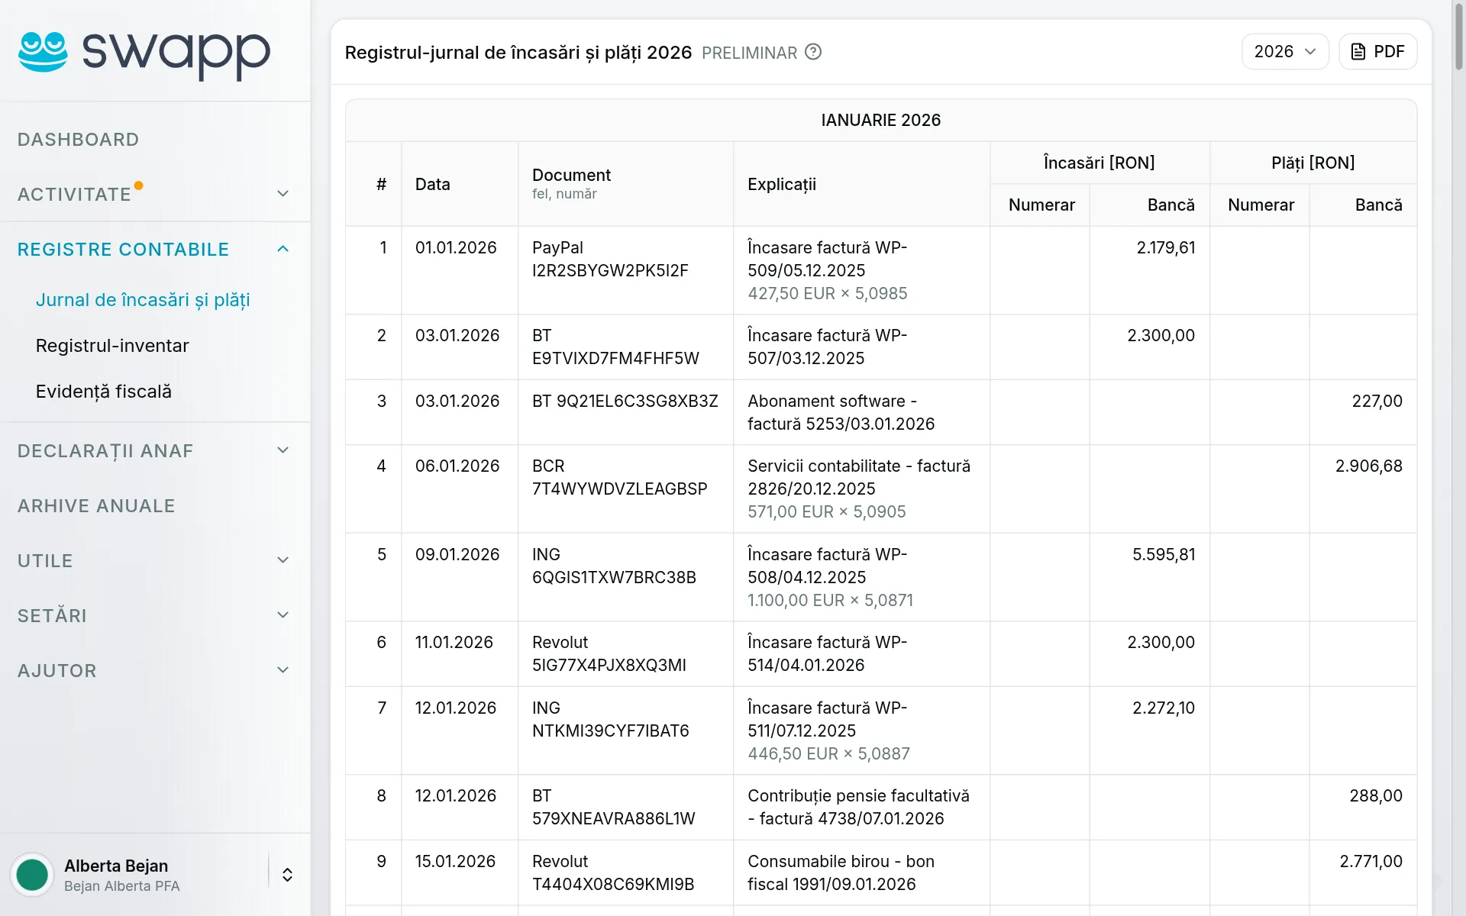Image resolution: width=1466 pixels, height=916 pixels.
Task: Click the PRELIMINAR help question-mark icon
Action: (813, 52)
